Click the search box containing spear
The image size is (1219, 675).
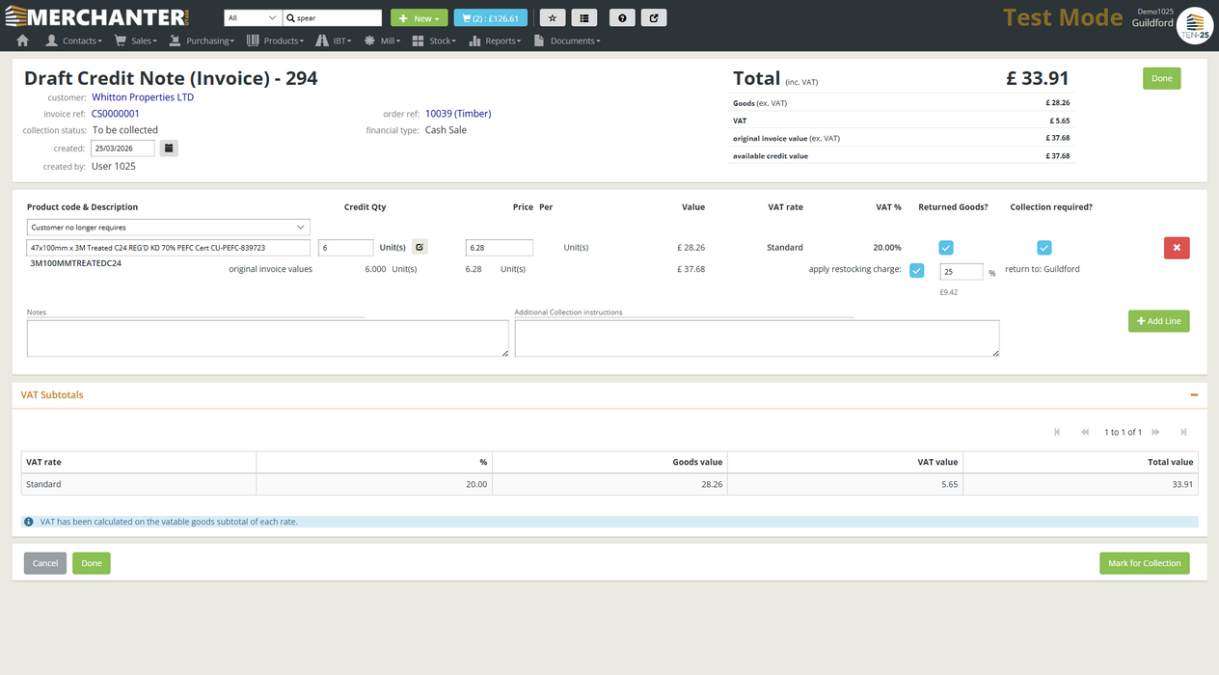pos(333,18)
